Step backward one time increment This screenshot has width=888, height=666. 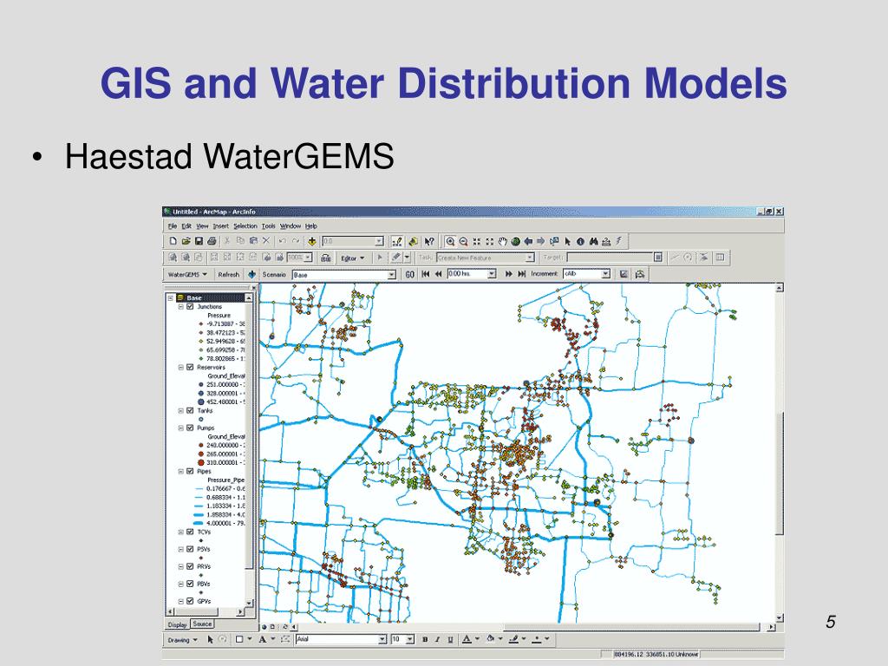pos(438,274)
